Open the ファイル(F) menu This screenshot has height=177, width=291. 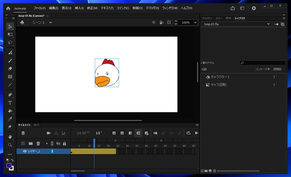(40, 8)
